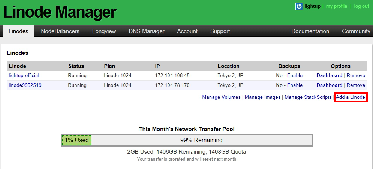The width and height of the screenshot is (373, 169).
Task: Click the IP address 172.104.78.170
Action: [172, 85]
